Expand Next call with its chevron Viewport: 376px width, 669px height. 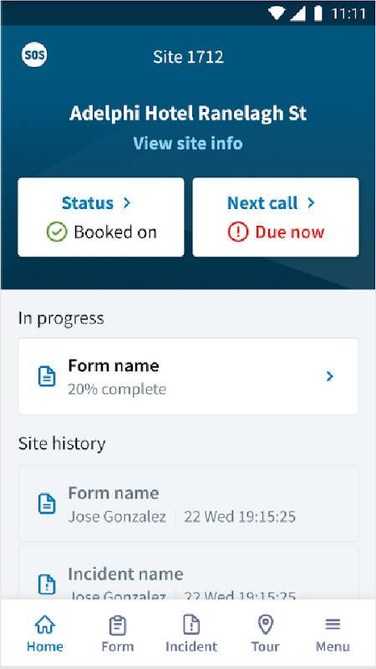(x=311, y=203)
